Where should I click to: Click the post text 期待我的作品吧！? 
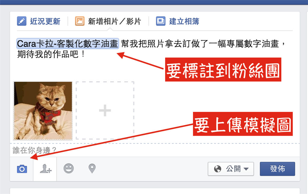[51, 54]
